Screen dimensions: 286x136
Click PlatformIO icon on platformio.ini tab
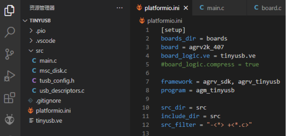click(x=139, y=8)
